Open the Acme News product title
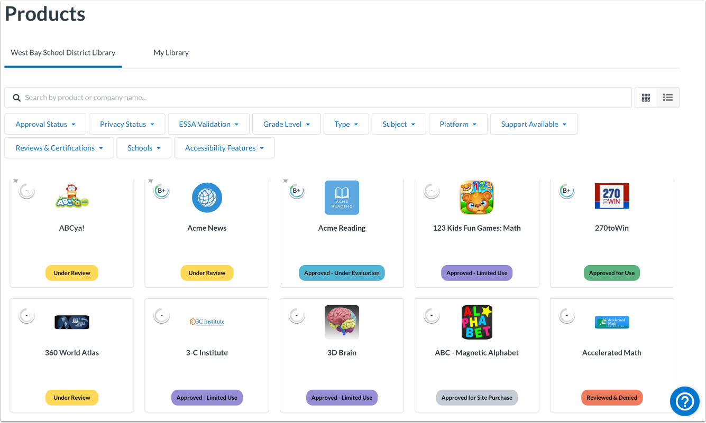The image size is (706, 423). coord(207,228)
